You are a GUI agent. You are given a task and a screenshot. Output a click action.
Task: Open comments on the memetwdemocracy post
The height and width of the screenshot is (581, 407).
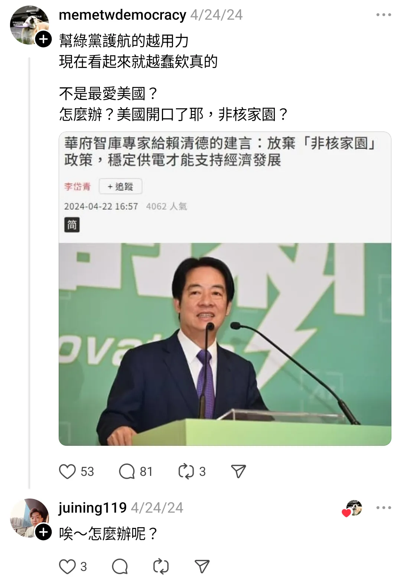(127, 471)
